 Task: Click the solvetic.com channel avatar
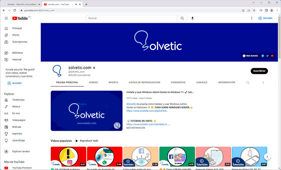click(x=57, y=71)
